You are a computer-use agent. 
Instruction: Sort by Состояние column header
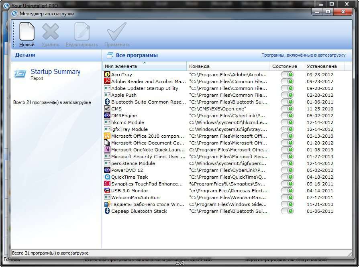coord(285,66)
